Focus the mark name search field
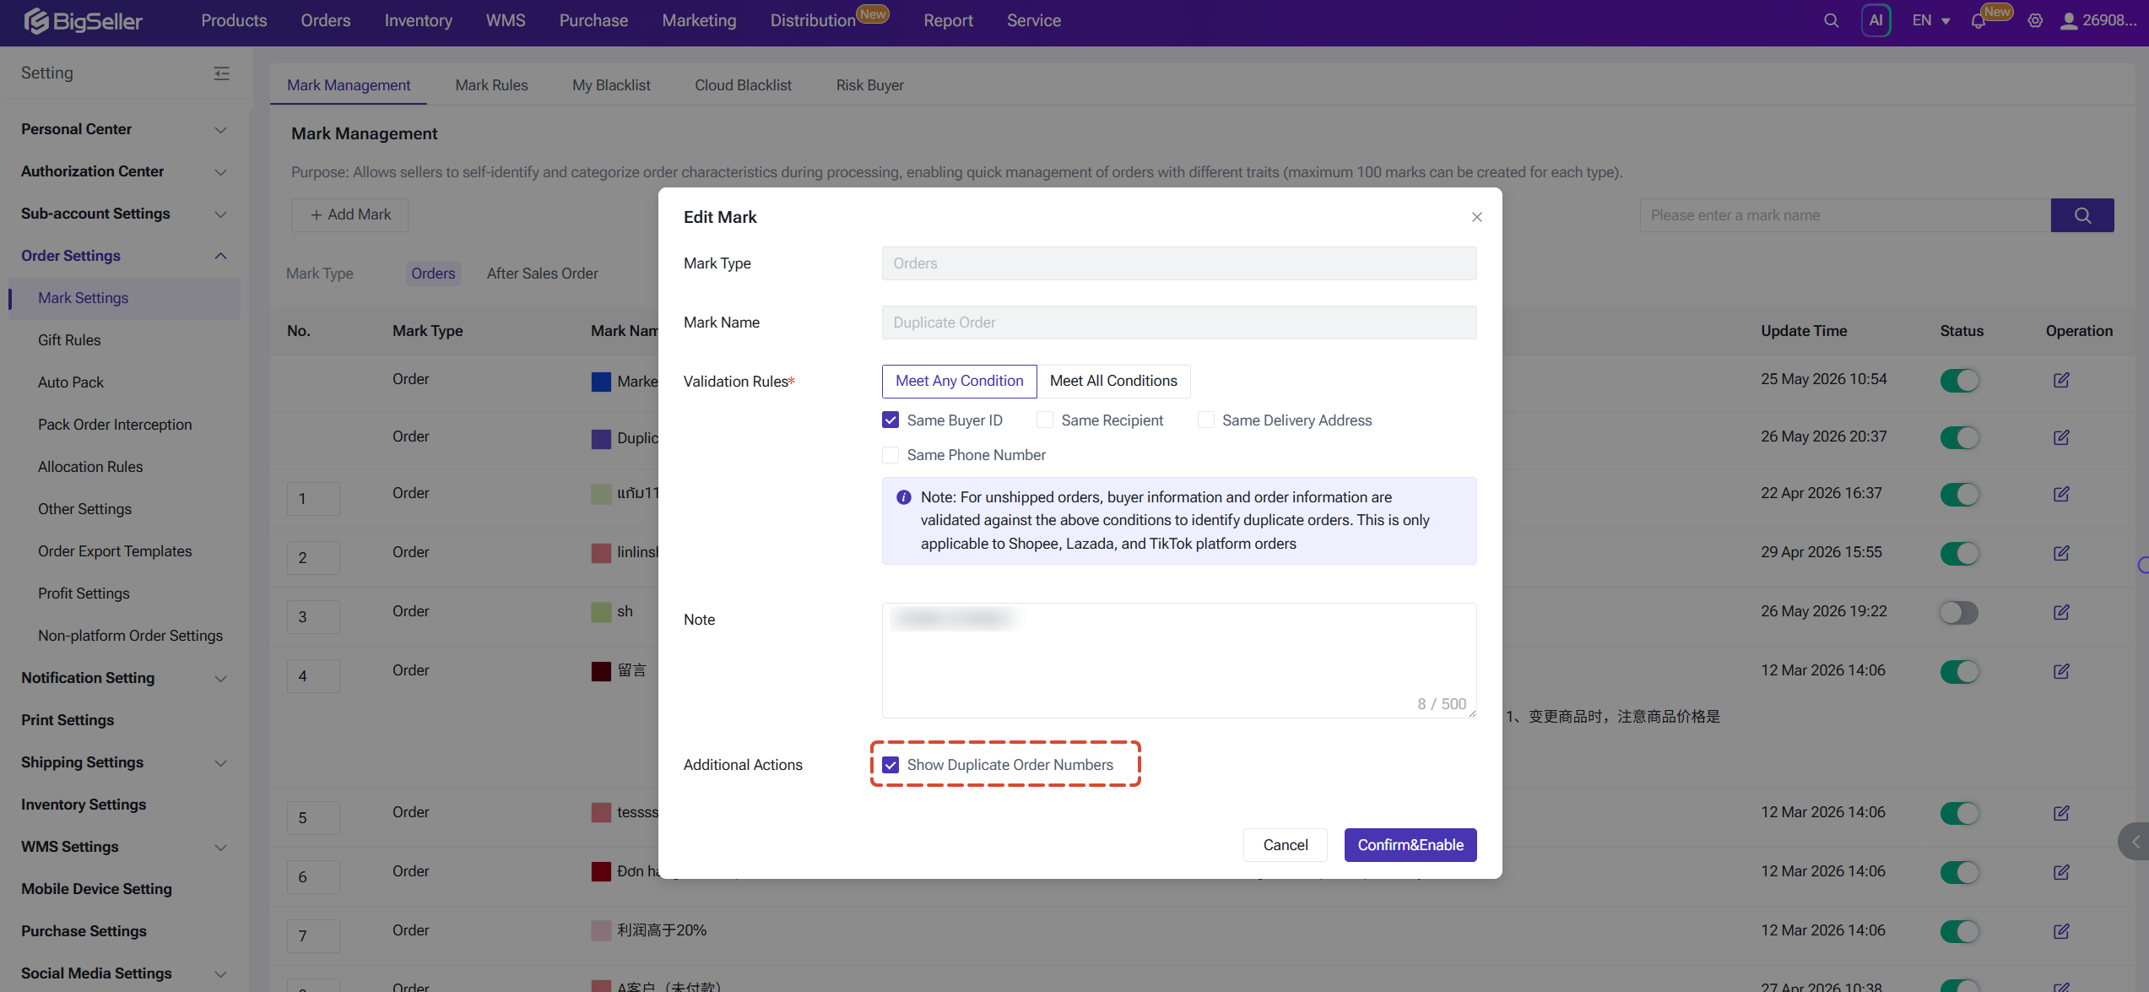 coord(1845,215)
